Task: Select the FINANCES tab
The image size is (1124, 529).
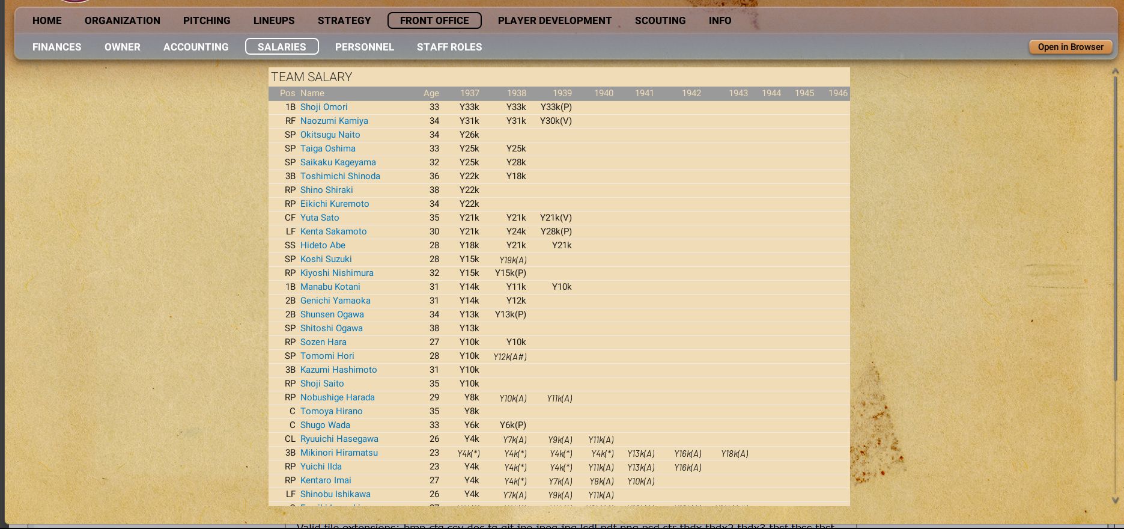Action: point(56,47)
